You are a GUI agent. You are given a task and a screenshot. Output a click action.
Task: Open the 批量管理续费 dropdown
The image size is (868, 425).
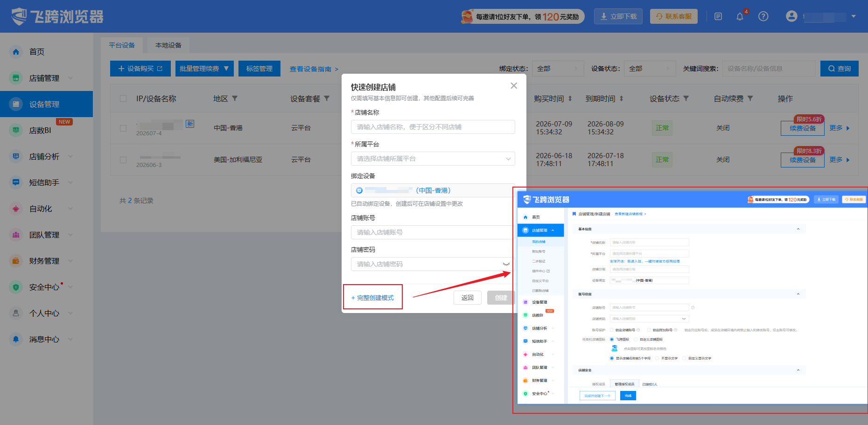204,69
